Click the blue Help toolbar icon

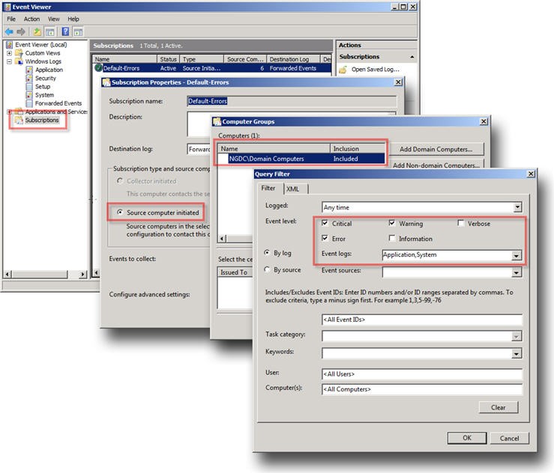pos(65,31)
